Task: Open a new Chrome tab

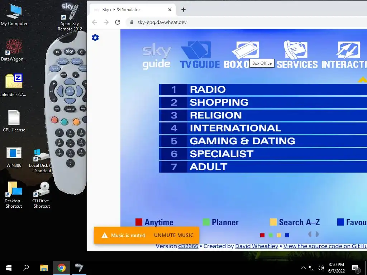Action: coord(183,10)
